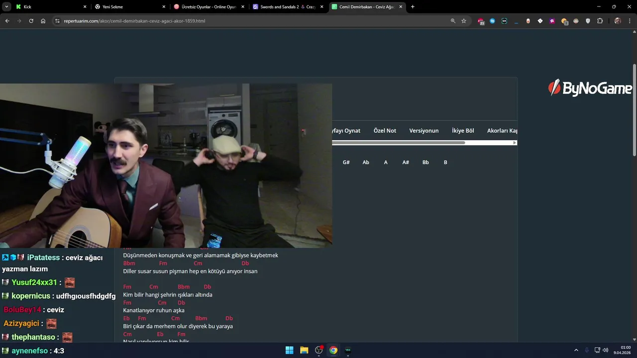Image resolution: width=637 pixels, height=358 pixels.
Task: Click chat username Yusuf24xx31
Action: click(x=34, y=282)
